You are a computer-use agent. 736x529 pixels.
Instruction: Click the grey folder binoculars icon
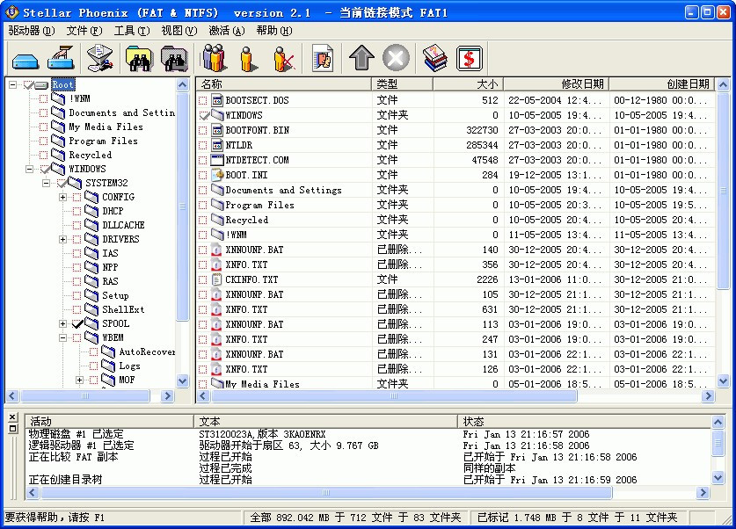[174, 58]
